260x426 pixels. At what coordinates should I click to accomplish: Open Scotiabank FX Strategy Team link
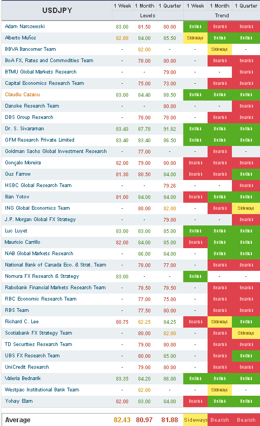click(38, 333)
